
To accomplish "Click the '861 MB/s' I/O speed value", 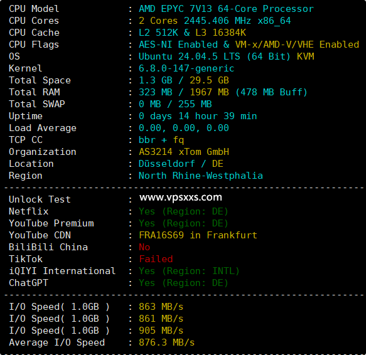I will point(161,319).
